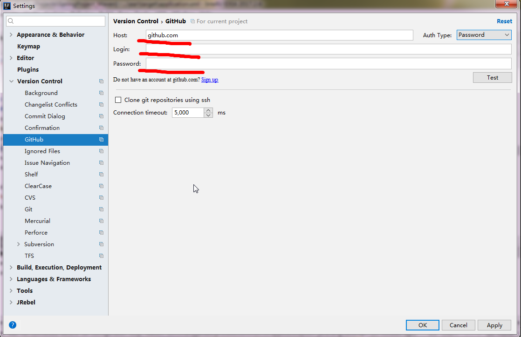
Task: Click the For current project icon in breadcrumb
Action: coord(192,21)
